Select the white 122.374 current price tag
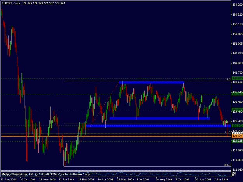243x182 pixels. pos(237,133)
